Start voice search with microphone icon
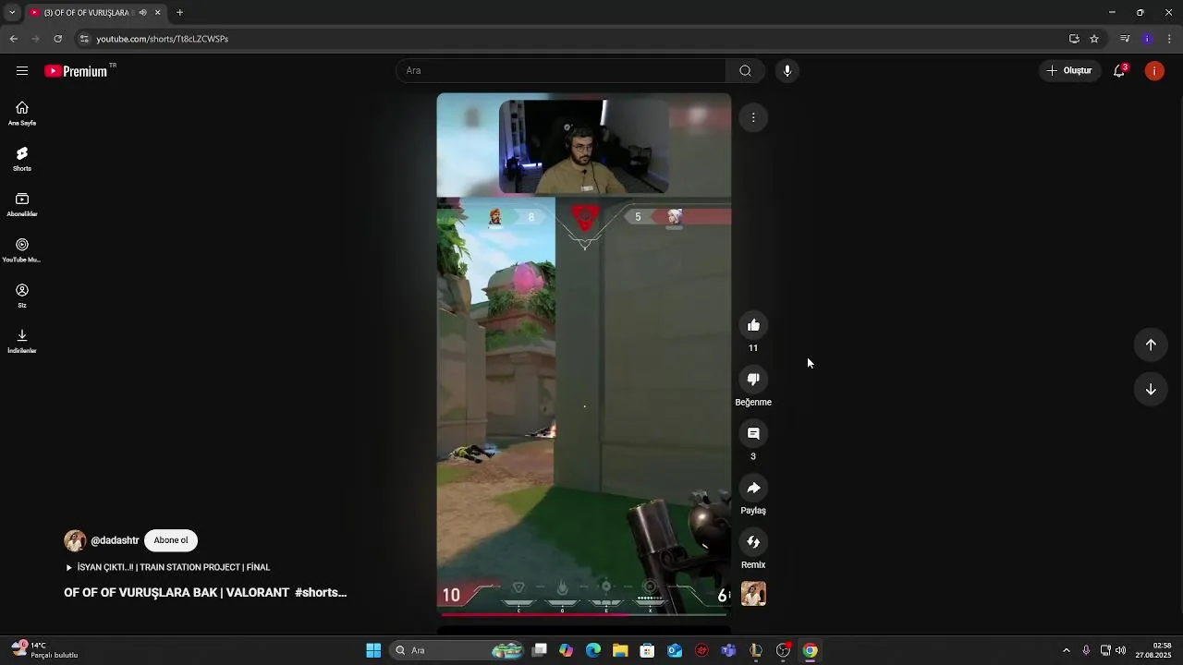The height and width of the screenshot is (665, 1183). (x=787, y=71)
